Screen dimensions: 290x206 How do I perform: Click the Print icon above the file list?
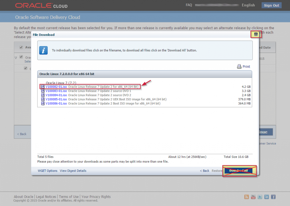point(239,66)
